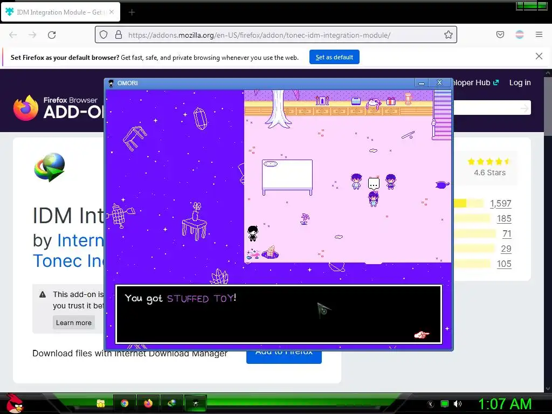Click the Learn more button
The height and width of the screenshot is (414, 552).
tap(73, 322)
